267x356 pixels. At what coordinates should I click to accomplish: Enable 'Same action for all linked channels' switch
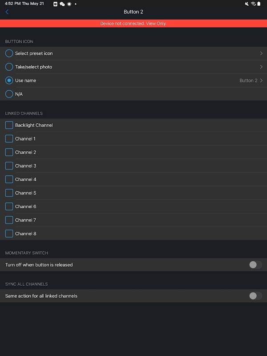pos(255,296)
